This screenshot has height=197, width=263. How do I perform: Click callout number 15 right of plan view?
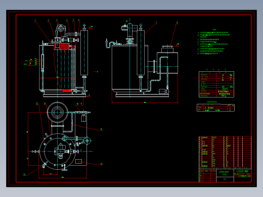[101, 129]
